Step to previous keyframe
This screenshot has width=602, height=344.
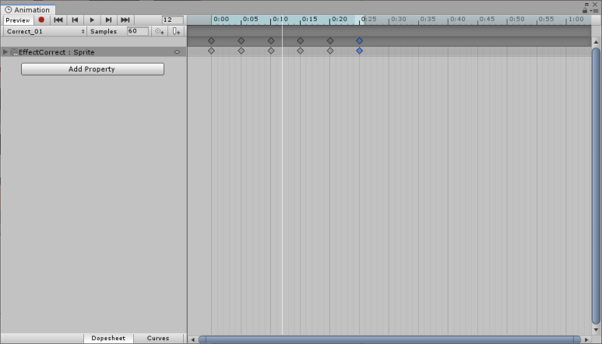75,20
